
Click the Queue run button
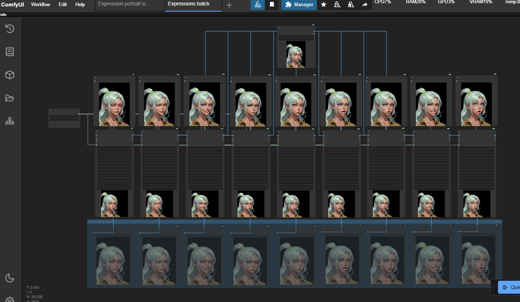pyautogui.click(x=510, y=287)
